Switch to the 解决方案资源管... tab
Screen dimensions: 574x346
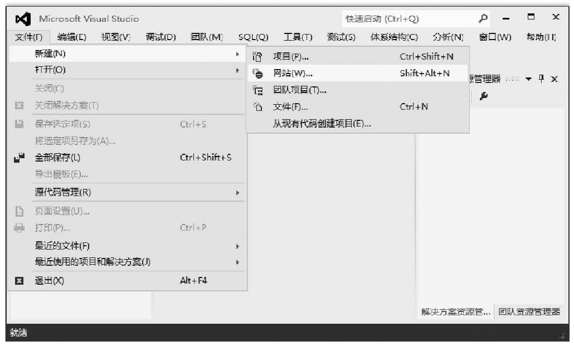(x=455, y=312)
